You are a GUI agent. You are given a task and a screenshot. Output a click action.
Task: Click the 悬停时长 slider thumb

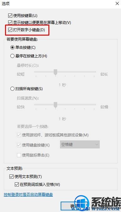[55, 72]
